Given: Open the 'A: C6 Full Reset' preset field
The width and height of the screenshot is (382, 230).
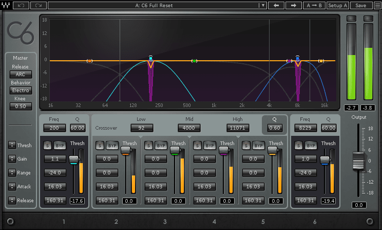Looking at the screenshot, I should tap(154, 5).
